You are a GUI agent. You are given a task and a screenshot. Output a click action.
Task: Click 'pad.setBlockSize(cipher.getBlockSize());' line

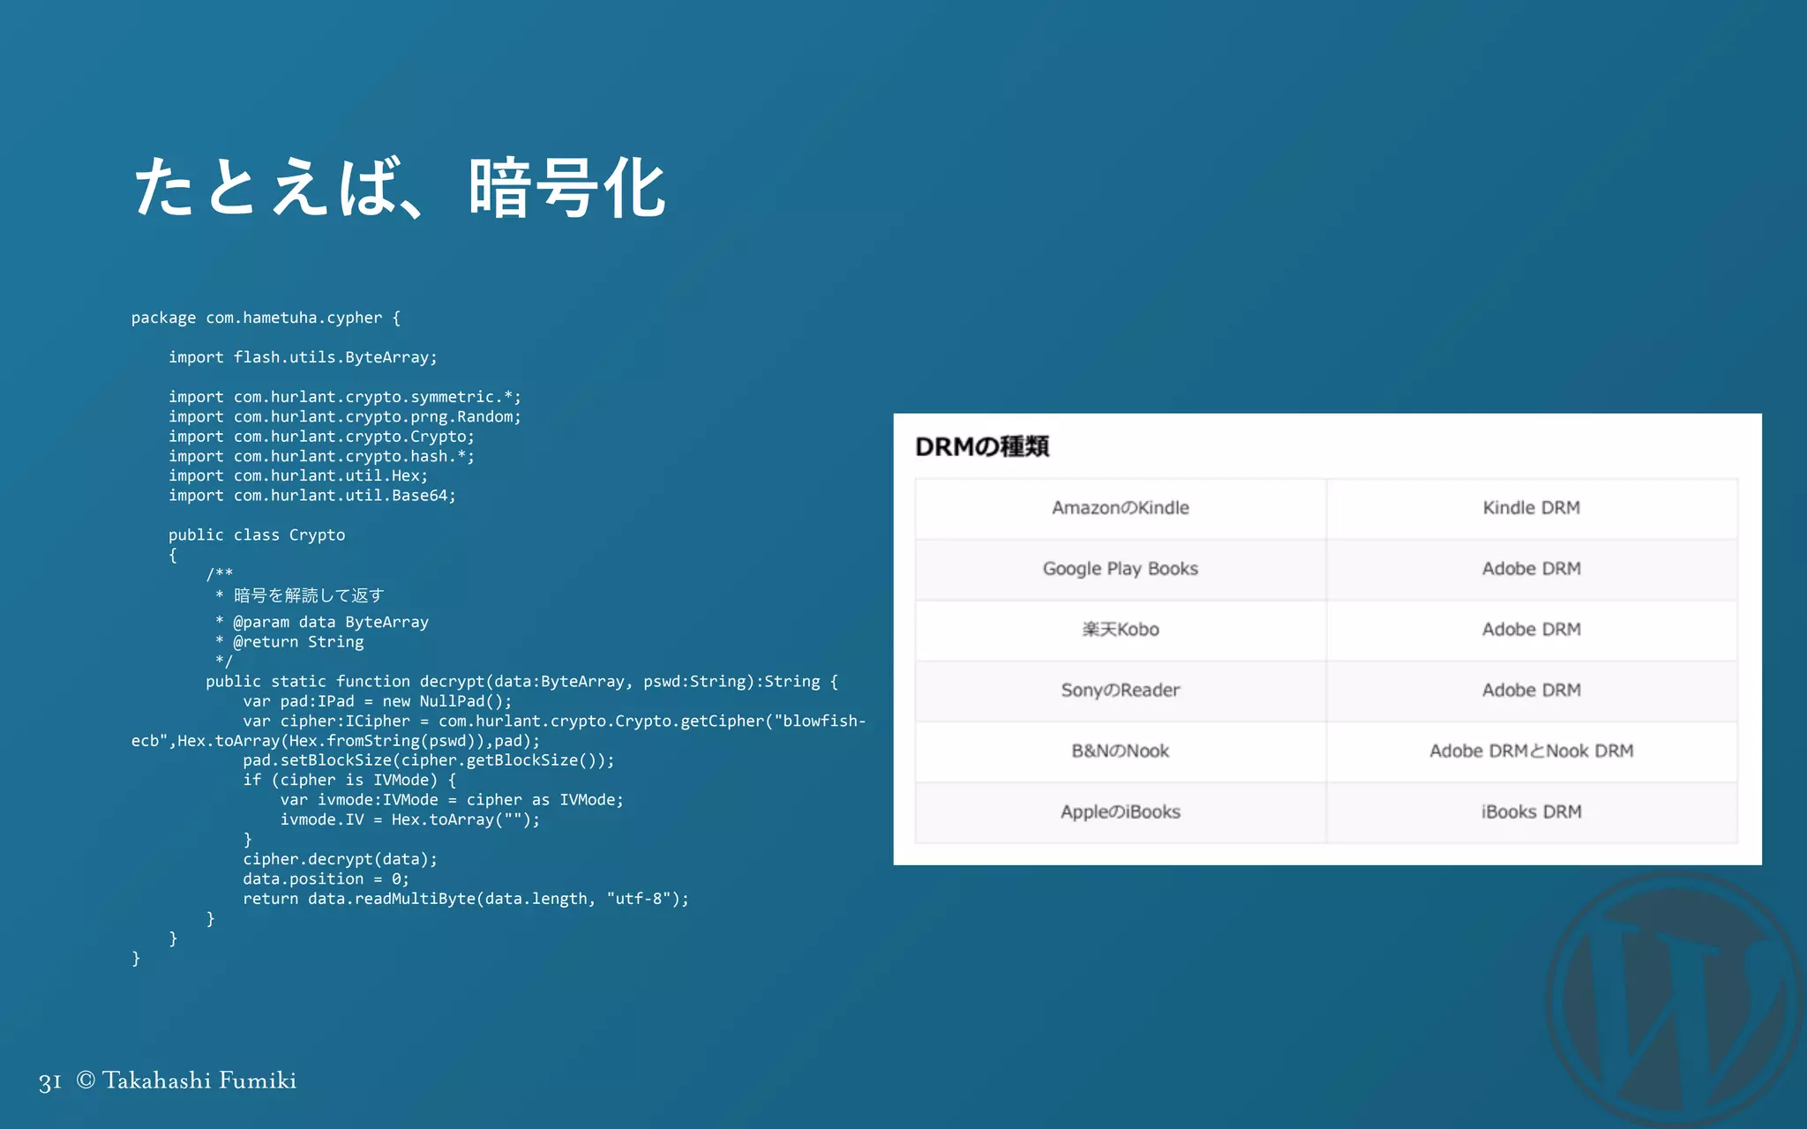click(x=429, y=760)
